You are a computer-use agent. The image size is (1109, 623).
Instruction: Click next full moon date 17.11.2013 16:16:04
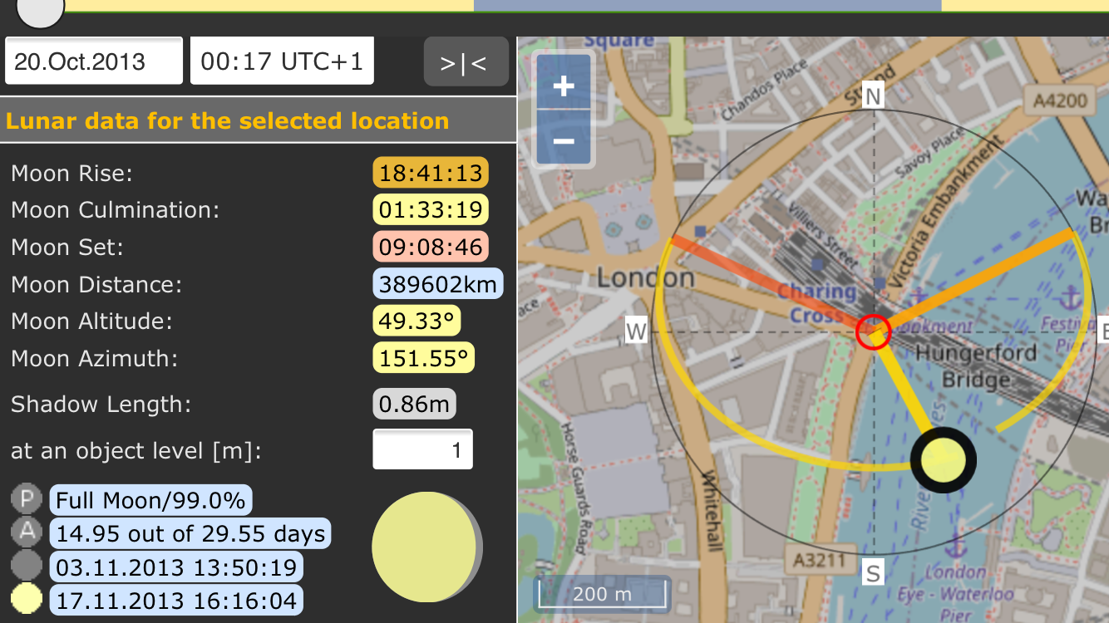(176, 599)
